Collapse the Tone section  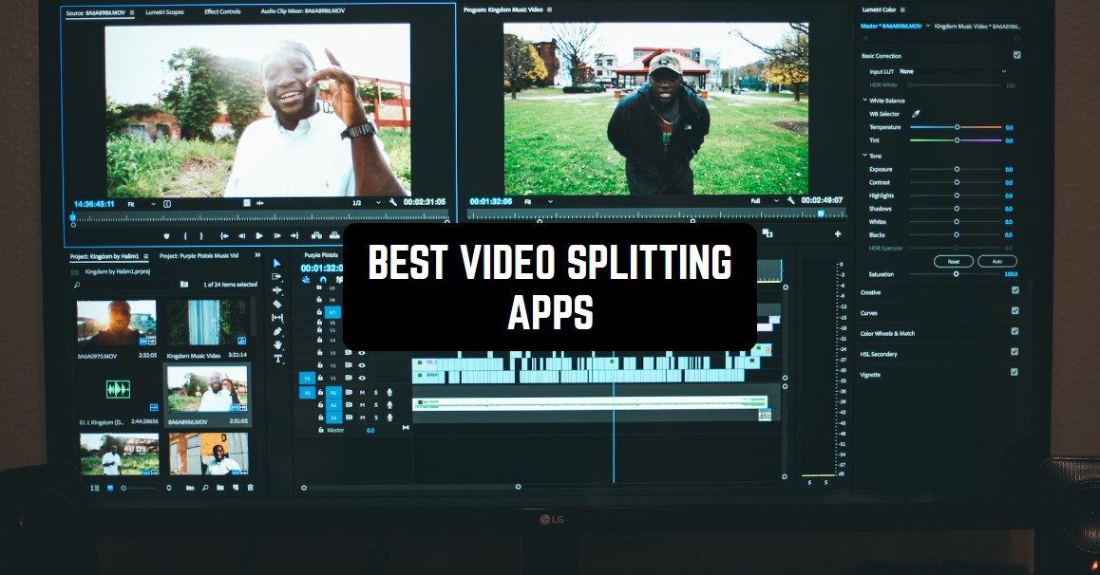[x=865, y=154]
